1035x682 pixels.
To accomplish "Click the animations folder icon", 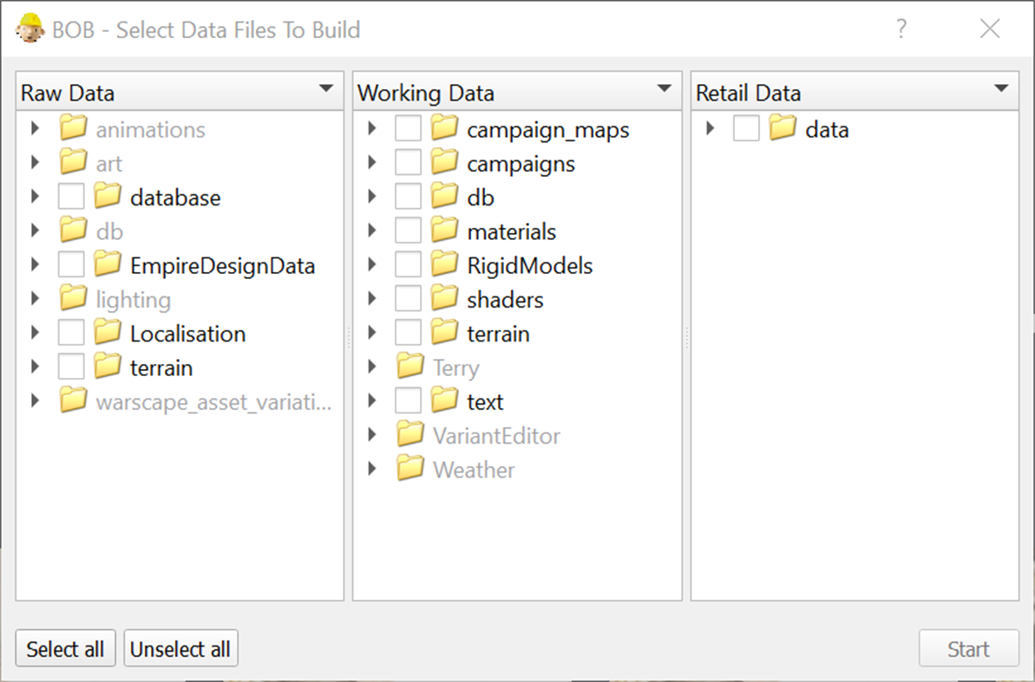I will (x=74, y=129).
